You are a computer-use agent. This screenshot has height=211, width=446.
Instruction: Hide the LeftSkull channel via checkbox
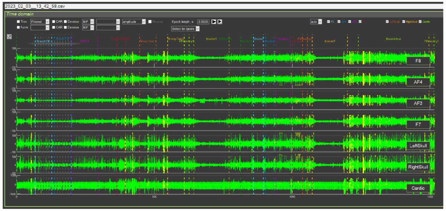pos(388,22)
